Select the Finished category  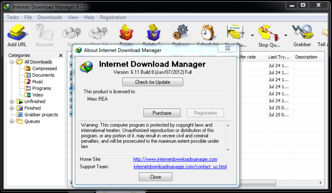[32, 108]
